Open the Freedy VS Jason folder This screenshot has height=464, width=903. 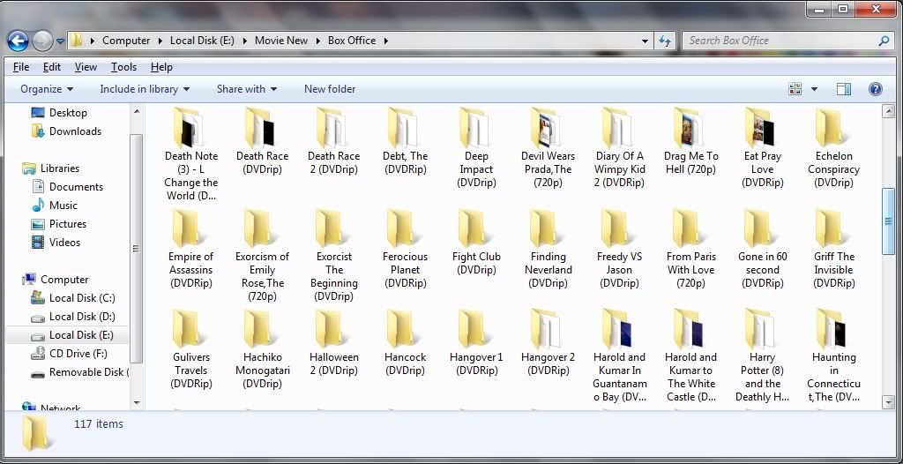[620, 249]
